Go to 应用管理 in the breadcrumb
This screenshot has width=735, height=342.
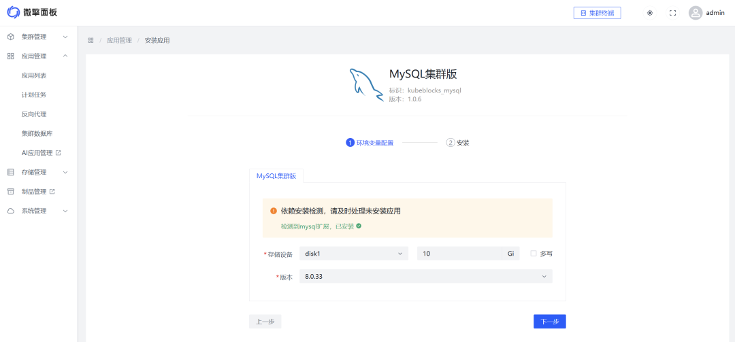coord(119,40)
